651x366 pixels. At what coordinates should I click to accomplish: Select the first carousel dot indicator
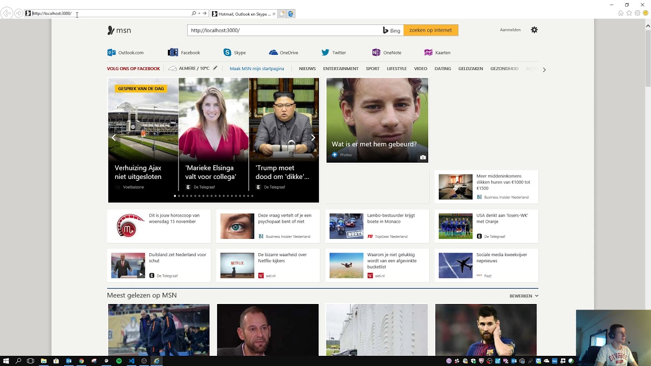(x=175, y=196)
